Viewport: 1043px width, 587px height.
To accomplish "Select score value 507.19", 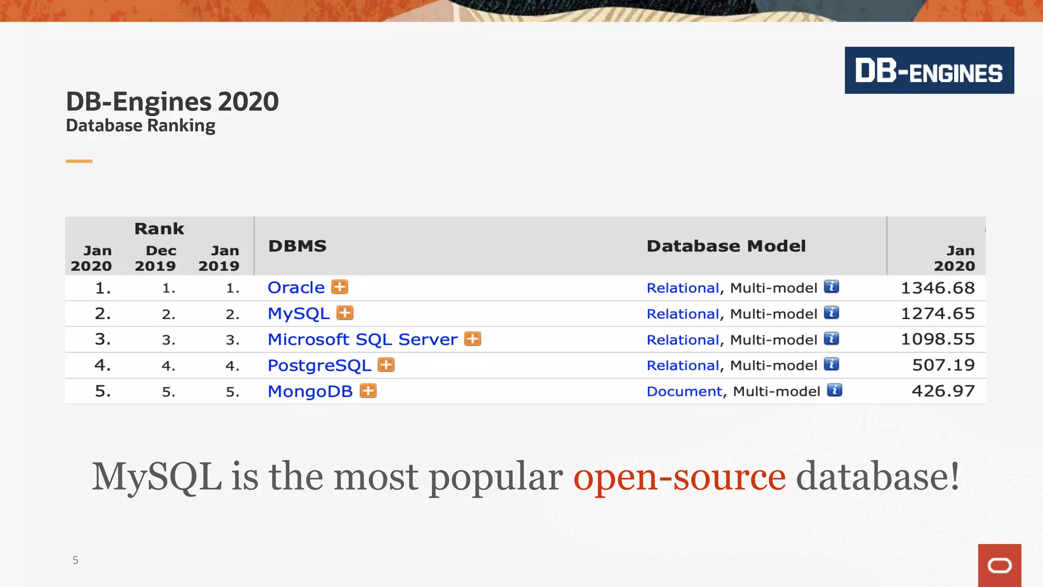I will click(943, 365).
